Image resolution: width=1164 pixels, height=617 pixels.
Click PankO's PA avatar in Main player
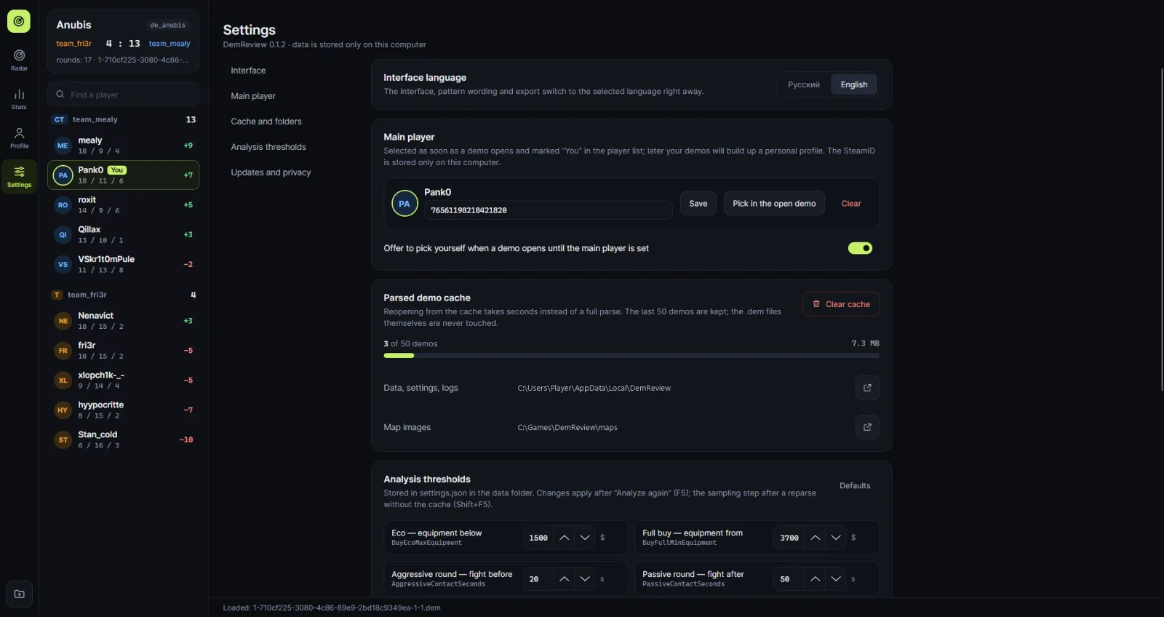[x=404, y=204]
